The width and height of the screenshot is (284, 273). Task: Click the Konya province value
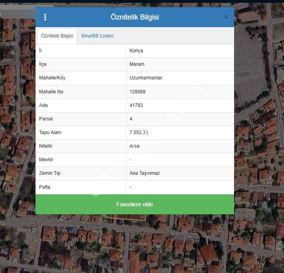(136, 51)
